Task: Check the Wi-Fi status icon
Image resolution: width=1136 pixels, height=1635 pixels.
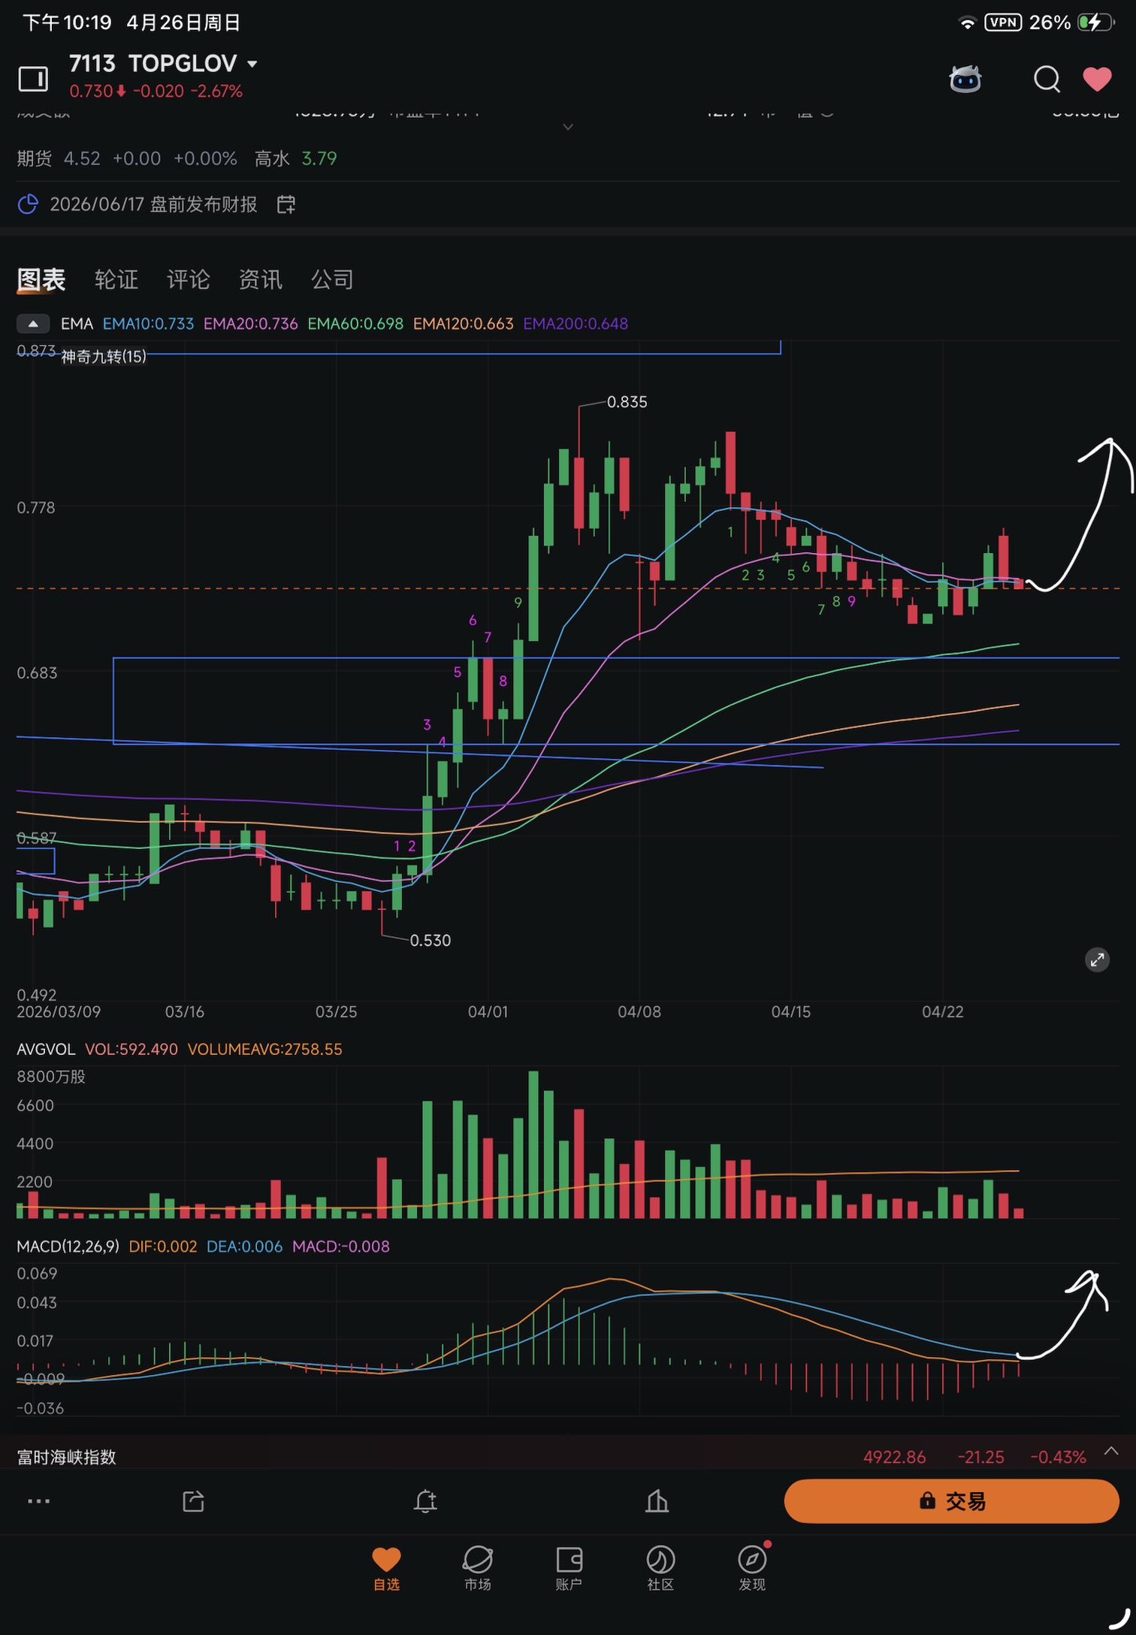Action: point(968,23)
